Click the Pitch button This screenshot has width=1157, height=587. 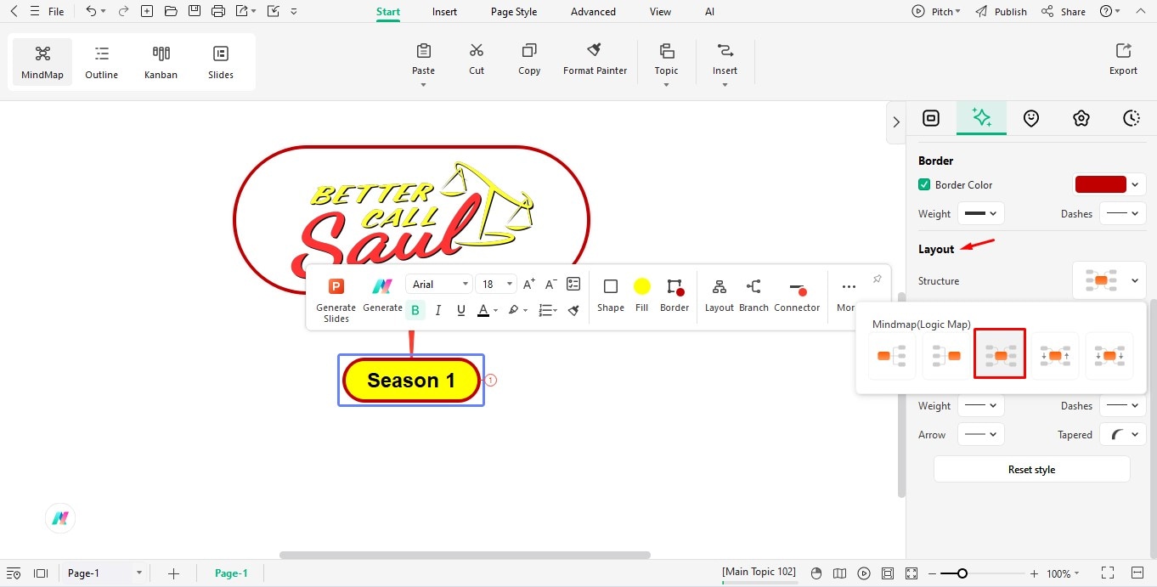click(936, 12)
